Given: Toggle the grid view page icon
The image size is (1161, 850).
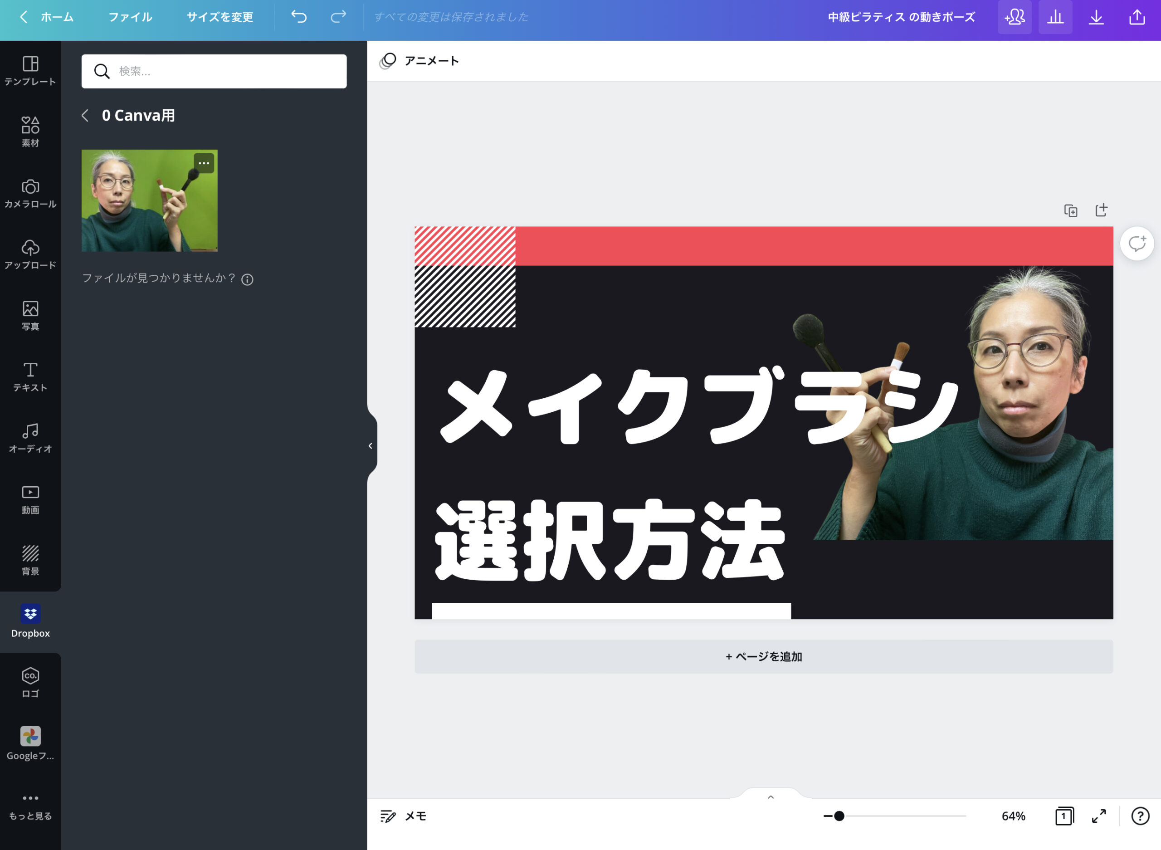Looking at the screenshot, I should point(1064,816).
